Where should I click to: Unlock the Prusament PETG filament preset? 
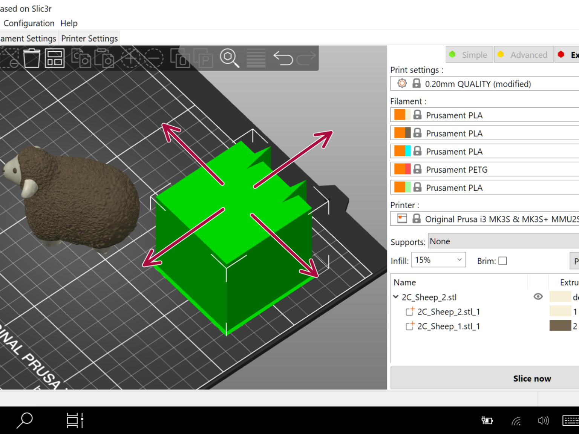pos(417,169)
